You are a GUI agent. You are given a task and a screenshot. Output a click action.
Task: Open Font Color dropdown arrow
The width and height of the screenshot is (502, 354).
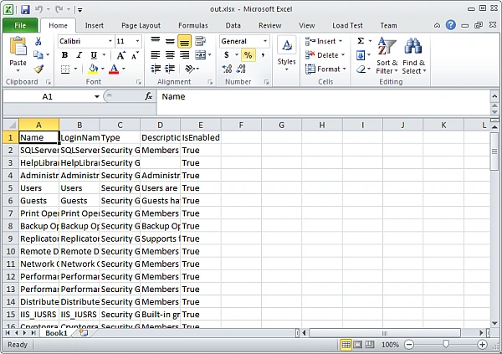pyautogui.click(x=124, y=69)
